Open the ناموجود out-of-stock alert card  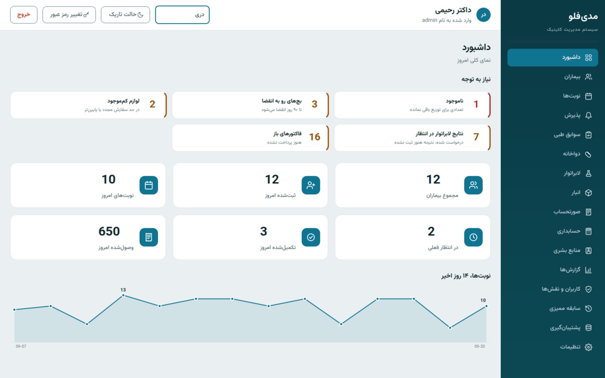click(413, 105)
